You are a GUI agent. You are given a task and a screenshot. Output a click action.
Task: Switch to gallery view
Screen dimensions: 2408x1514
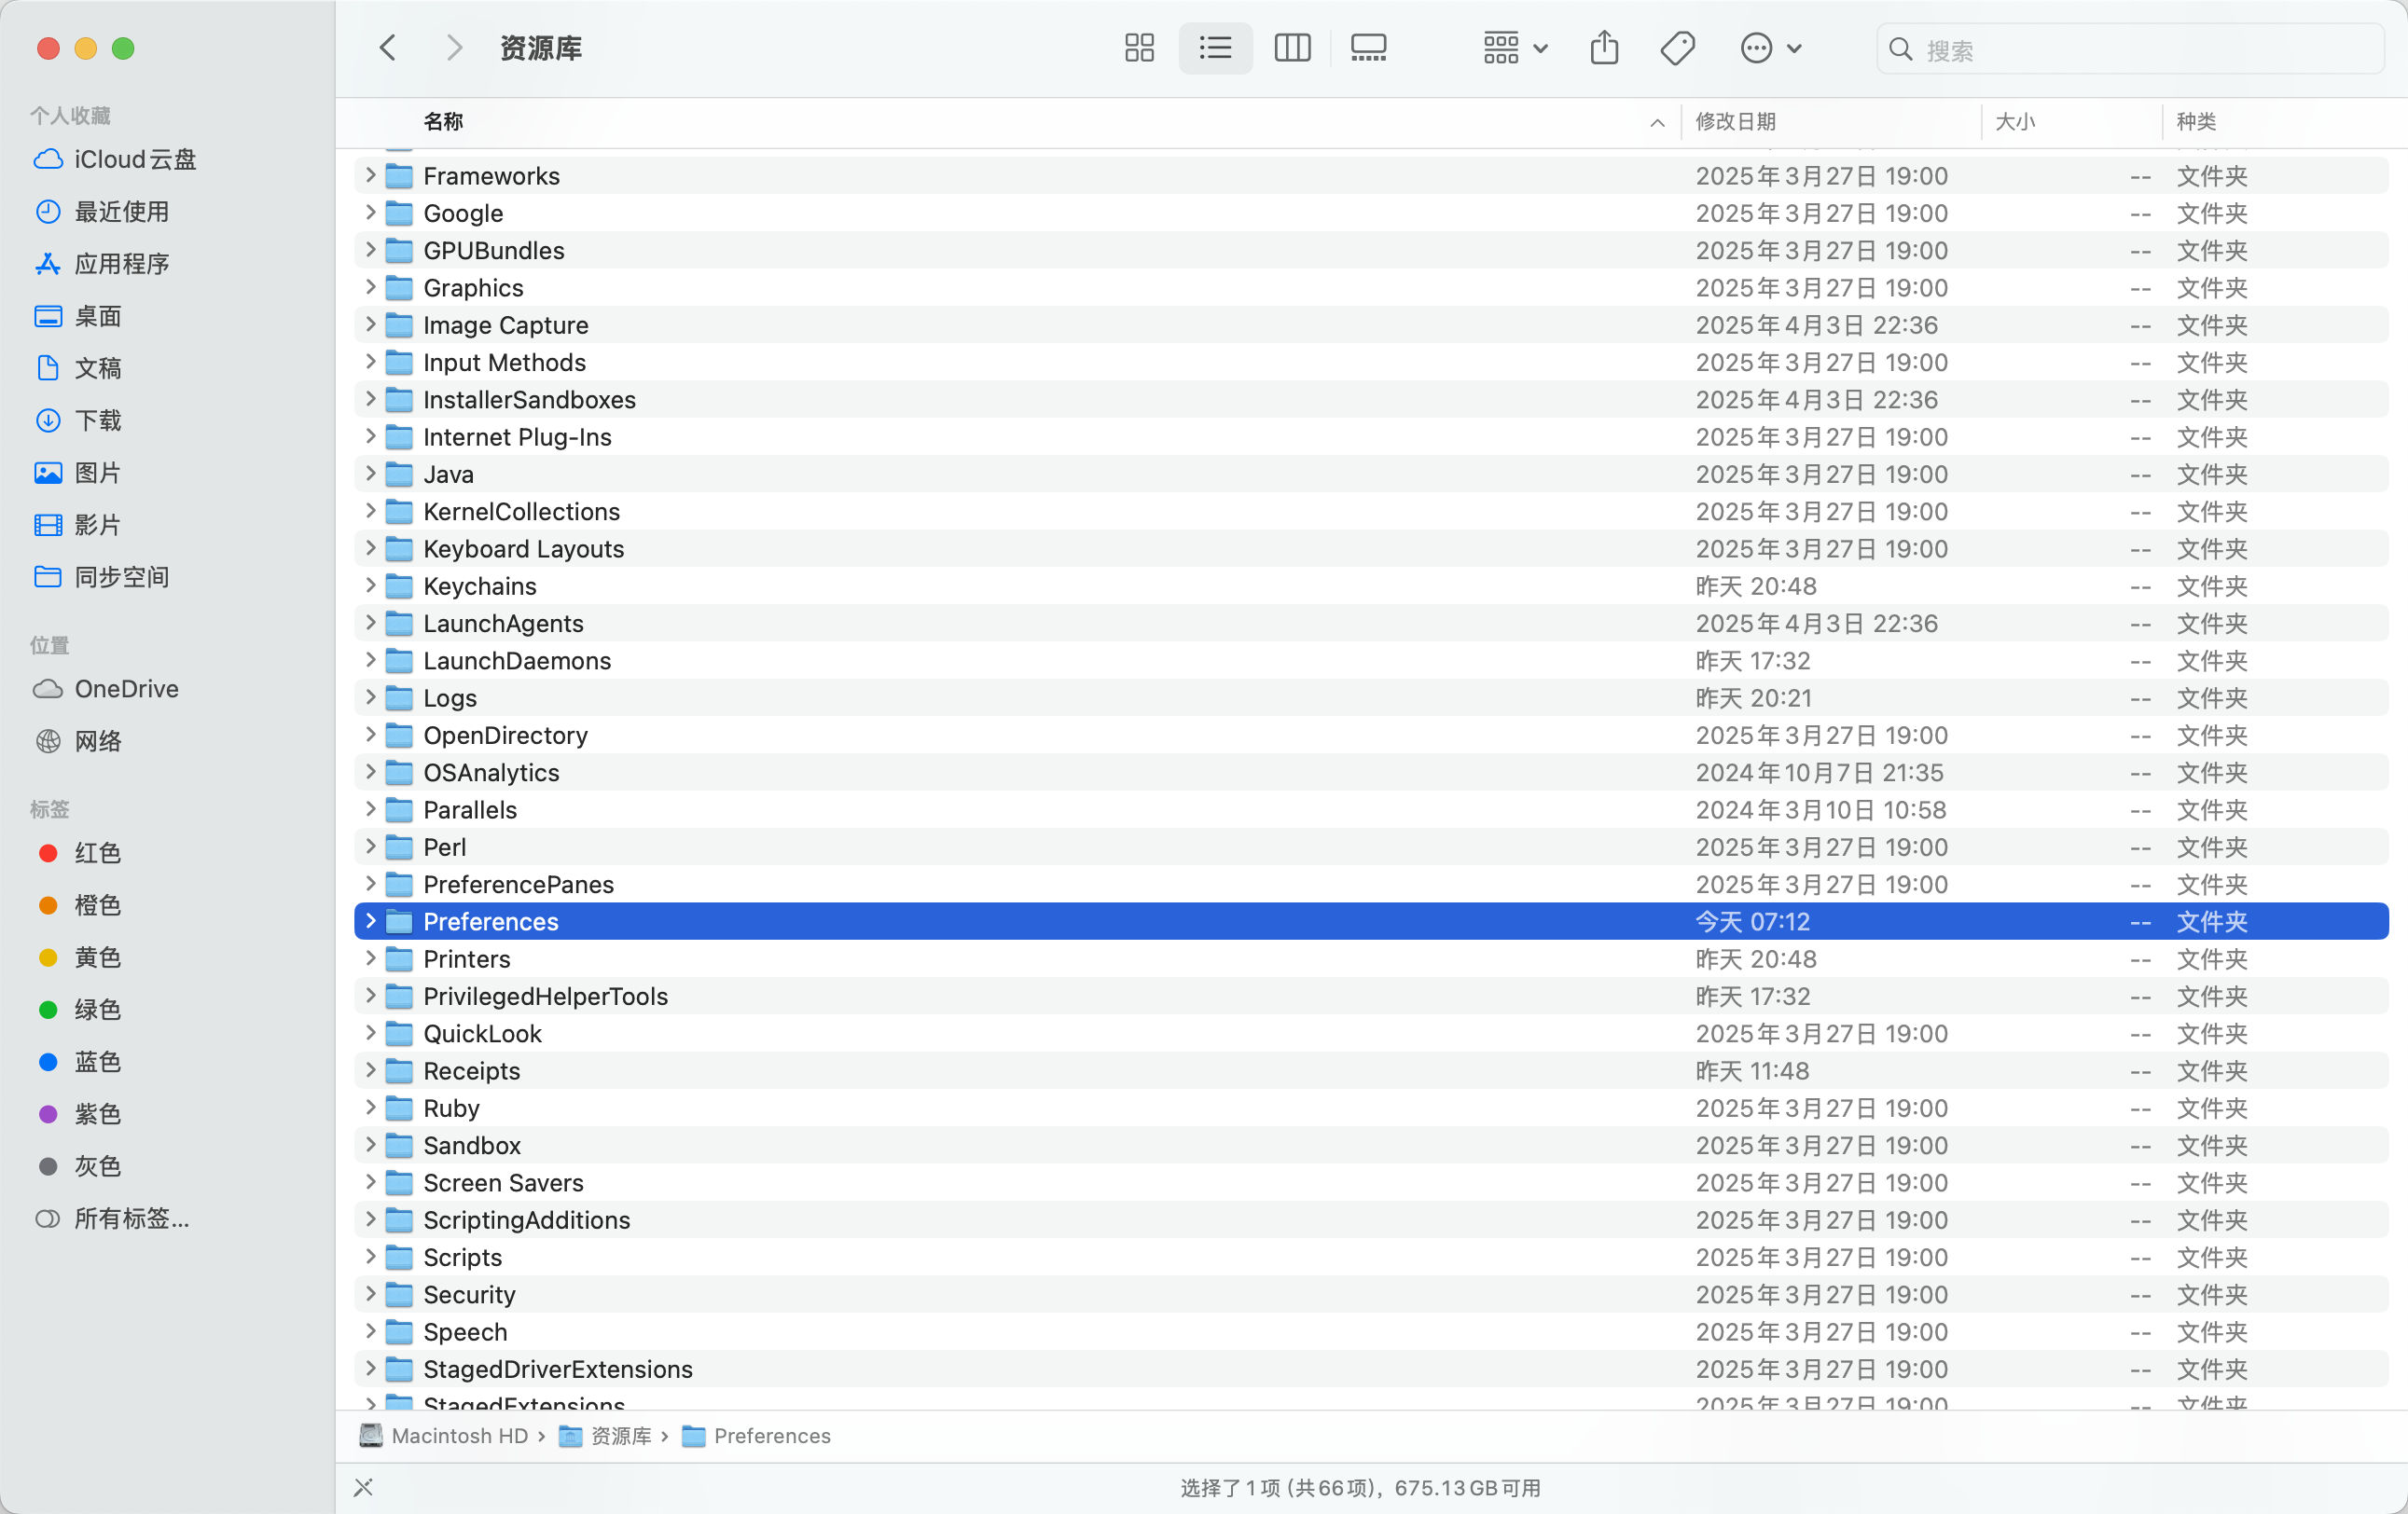click(x=1368, y=48)
